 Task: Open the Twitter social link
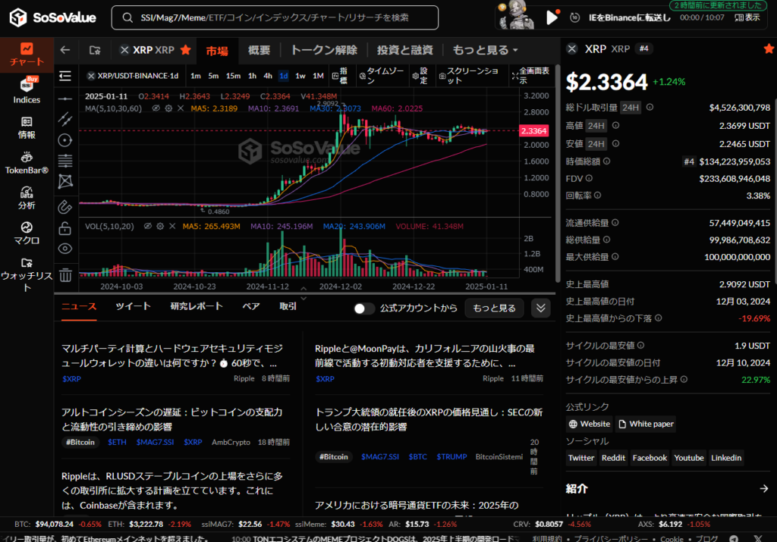coord(580,458)
